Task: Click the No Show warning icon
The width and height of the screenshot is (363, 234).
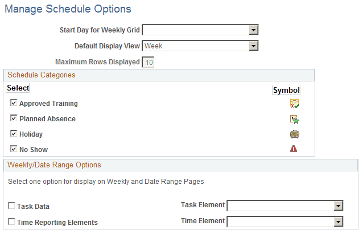Action: pyautogui.click(x=294, y=149)
